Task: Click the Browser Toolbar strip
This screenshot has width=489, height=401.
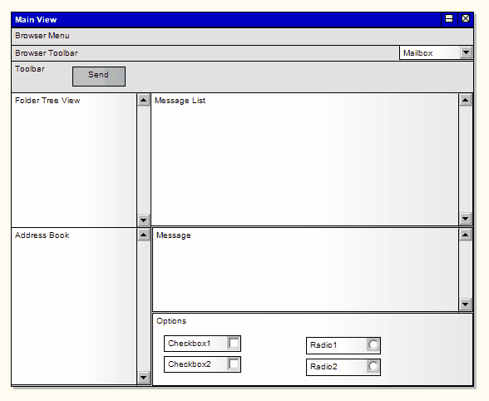Action: (x=205, y=53)
